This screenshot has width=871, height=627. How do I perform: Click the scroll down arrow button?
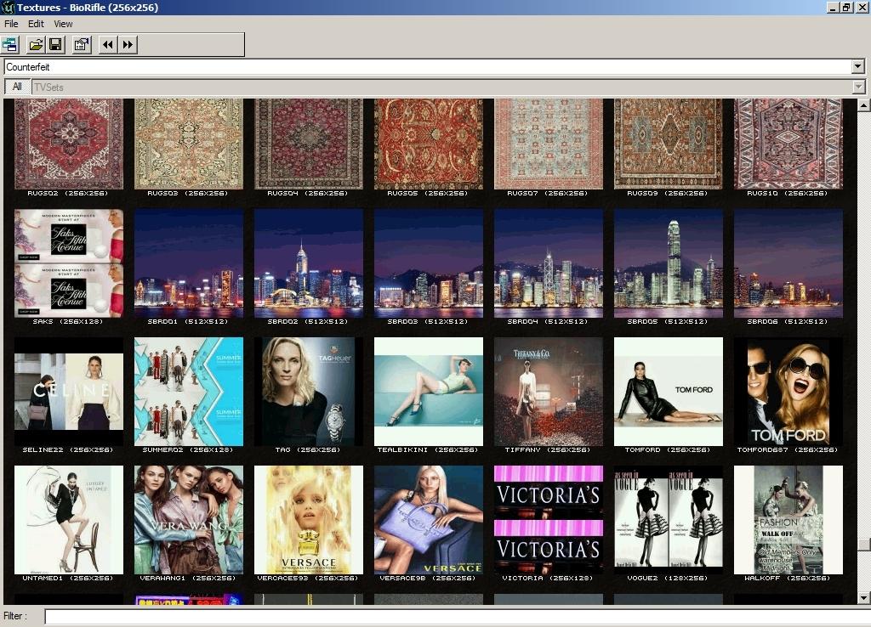click(x=863, y=597)
